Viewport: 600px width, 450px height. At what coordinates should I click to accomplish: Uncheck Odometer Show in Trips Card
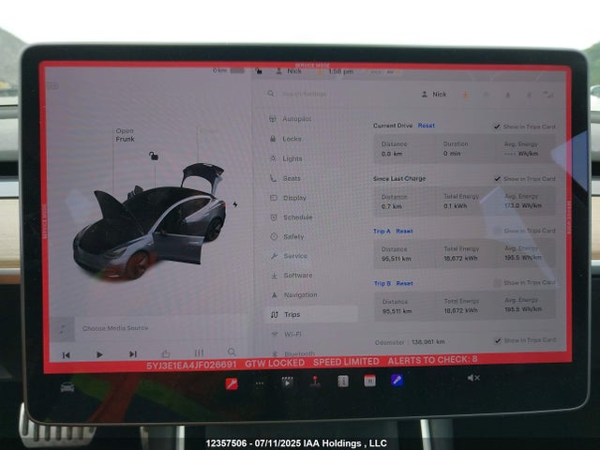[x=498, y=340]
